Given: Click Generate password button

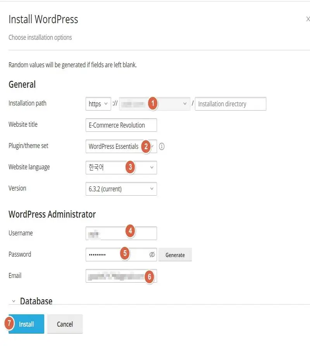Looking at the screenshot, I should pos(175,255).
